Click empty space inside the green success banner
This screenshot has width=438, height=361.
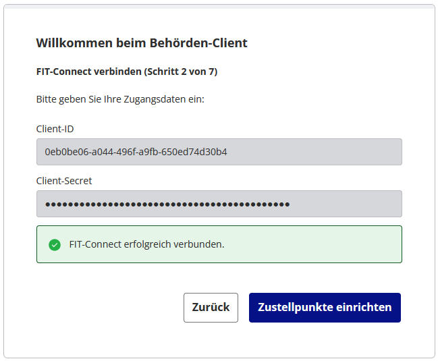pos(317,244)
